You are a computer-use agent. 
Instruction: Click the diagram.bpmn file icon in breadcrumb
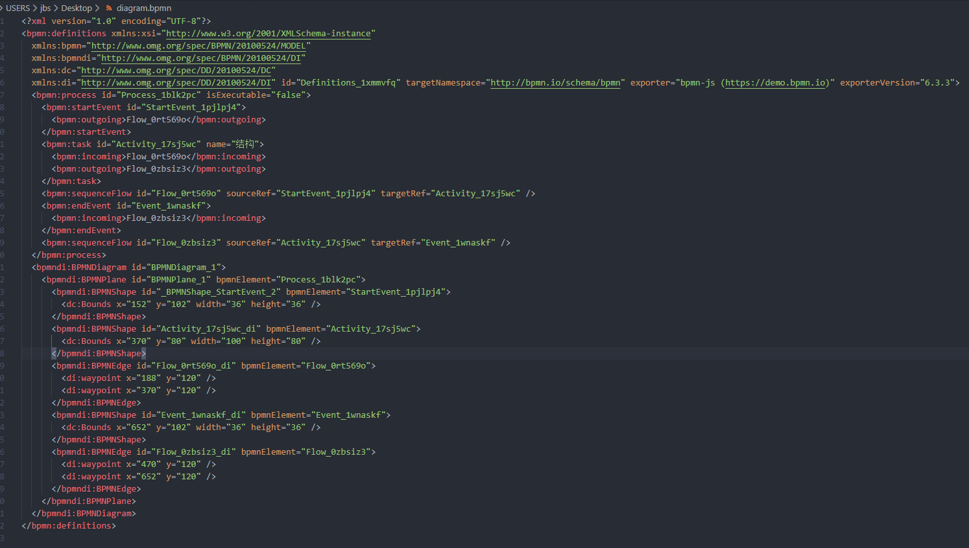click(109, 8)
